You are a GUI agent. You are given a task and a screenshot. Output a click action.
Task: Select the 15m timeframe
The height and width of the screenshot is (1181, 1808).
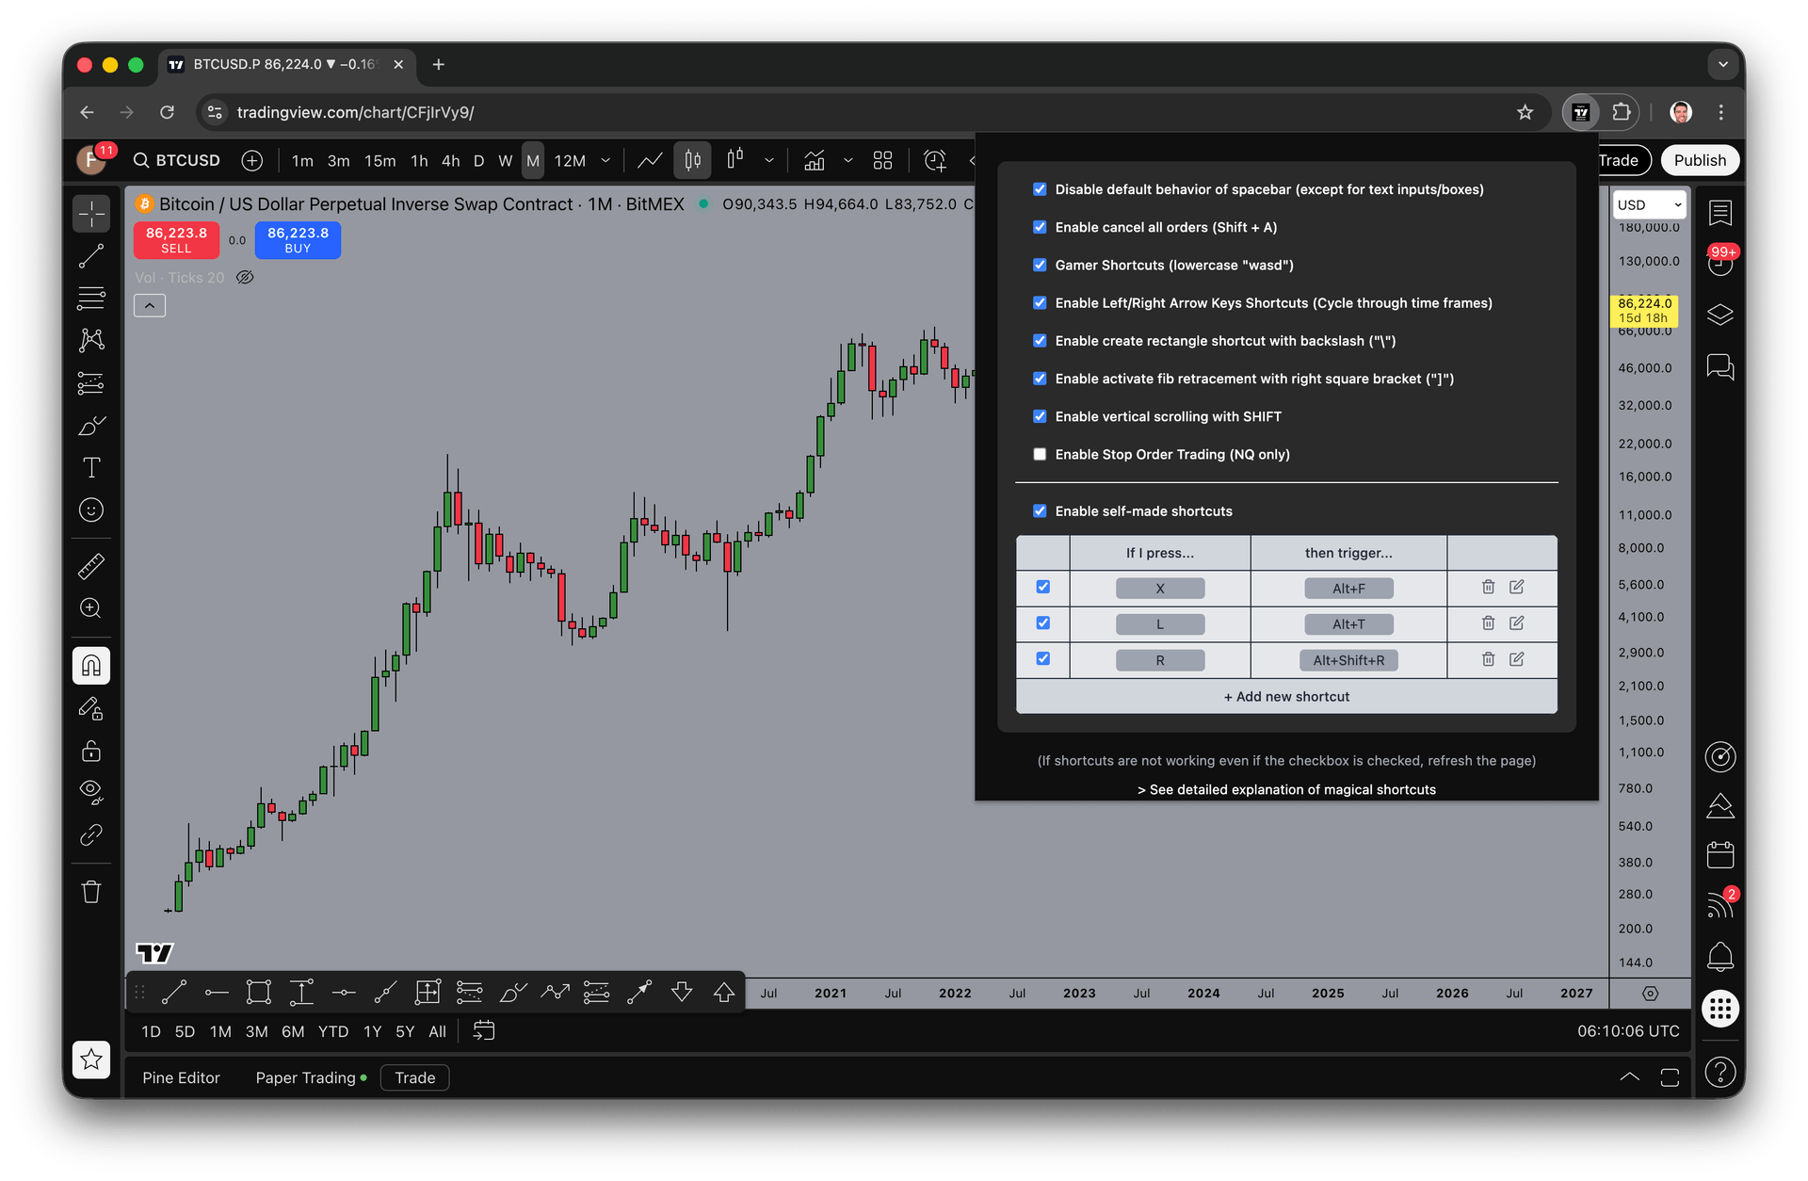[x=379, y=160]
